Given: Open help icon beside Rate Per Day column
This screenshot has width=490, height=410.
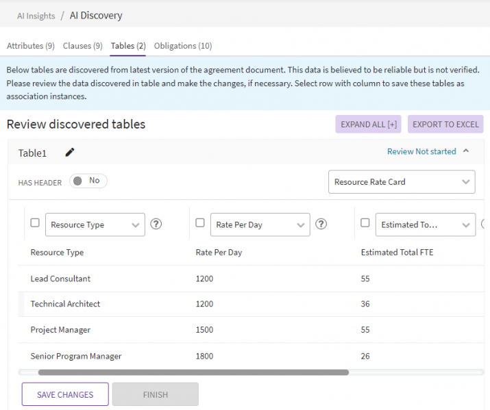Looking at the screenshot, I should click(x=321, y=224).
